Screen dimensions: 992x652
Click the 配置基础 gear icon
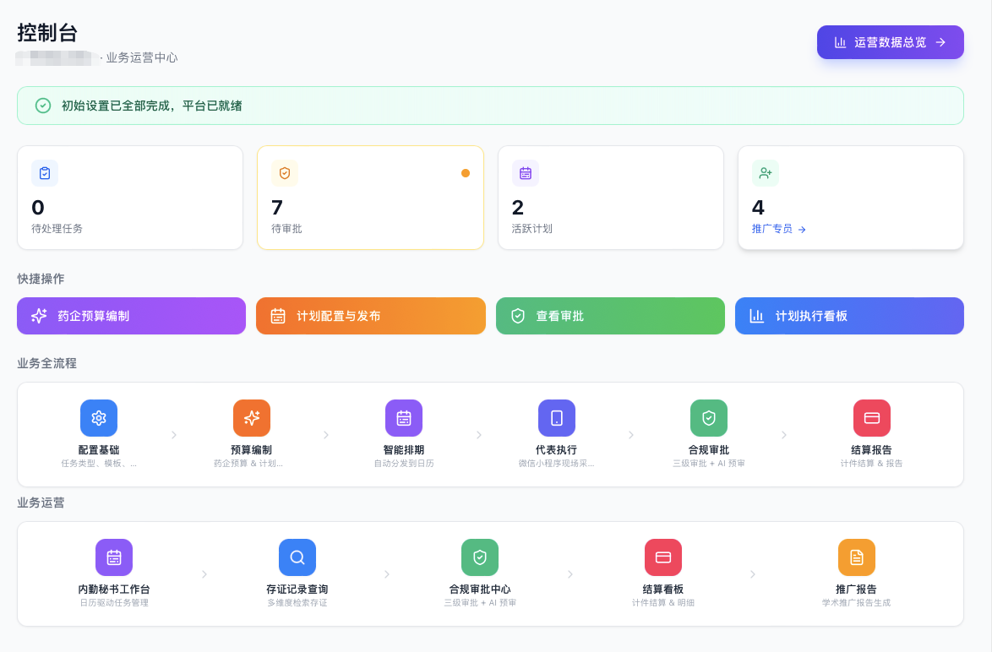[x=99, y=418]
